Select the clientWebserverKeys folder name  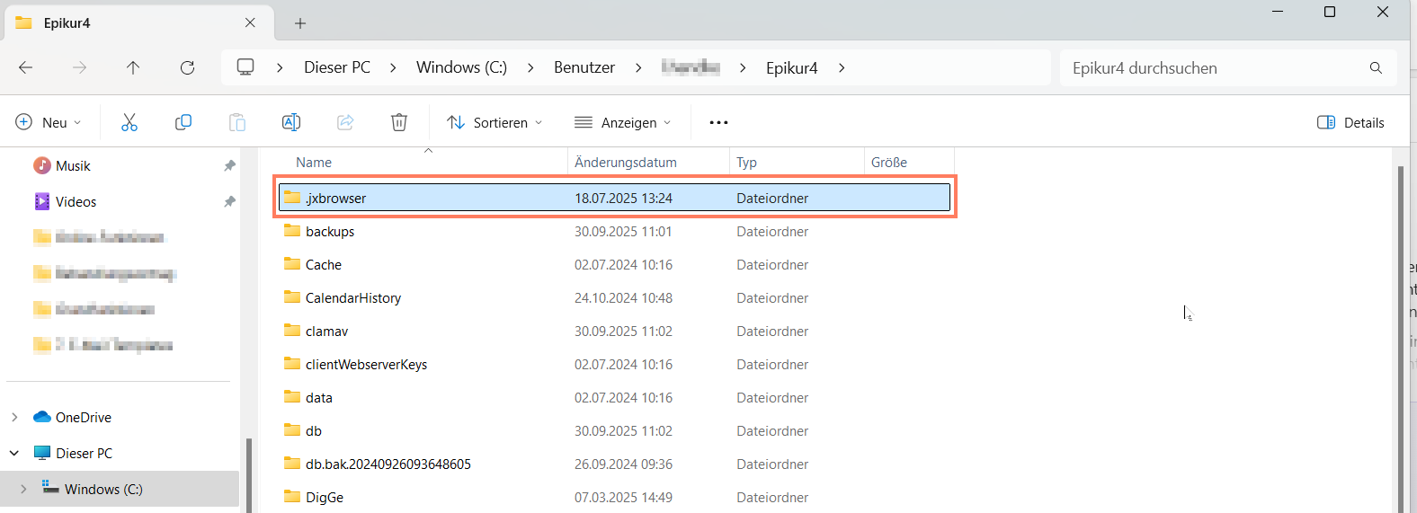coord(366,364)
